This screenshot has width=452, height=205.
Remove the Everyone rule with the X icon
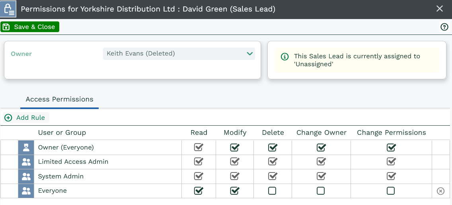(x=440, y=191)
